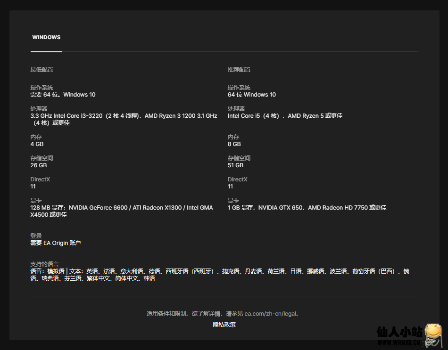The width and height of the screenshot is (448, 350).
Task: Click the Intel Core i3-3220 minimum processor line
Action: 124,116
